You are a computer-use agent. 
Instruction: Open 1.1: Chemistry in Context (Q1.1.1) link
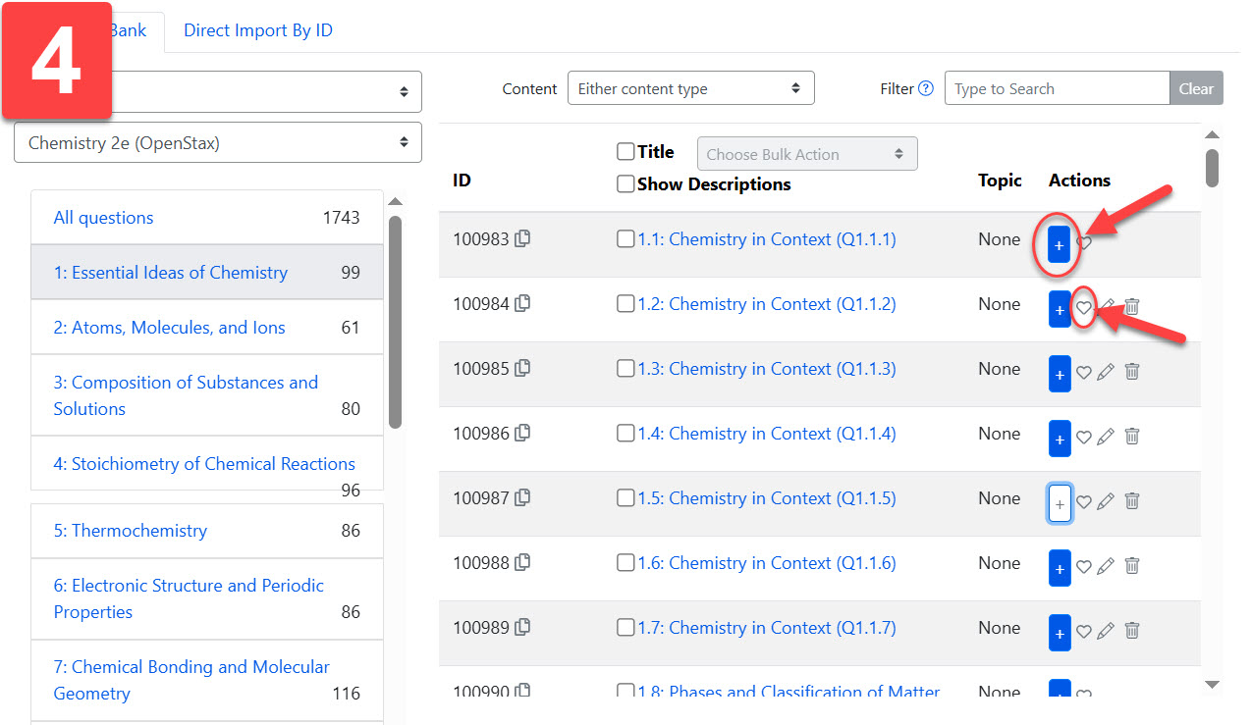pyautogui.click(x=767, y=238)
